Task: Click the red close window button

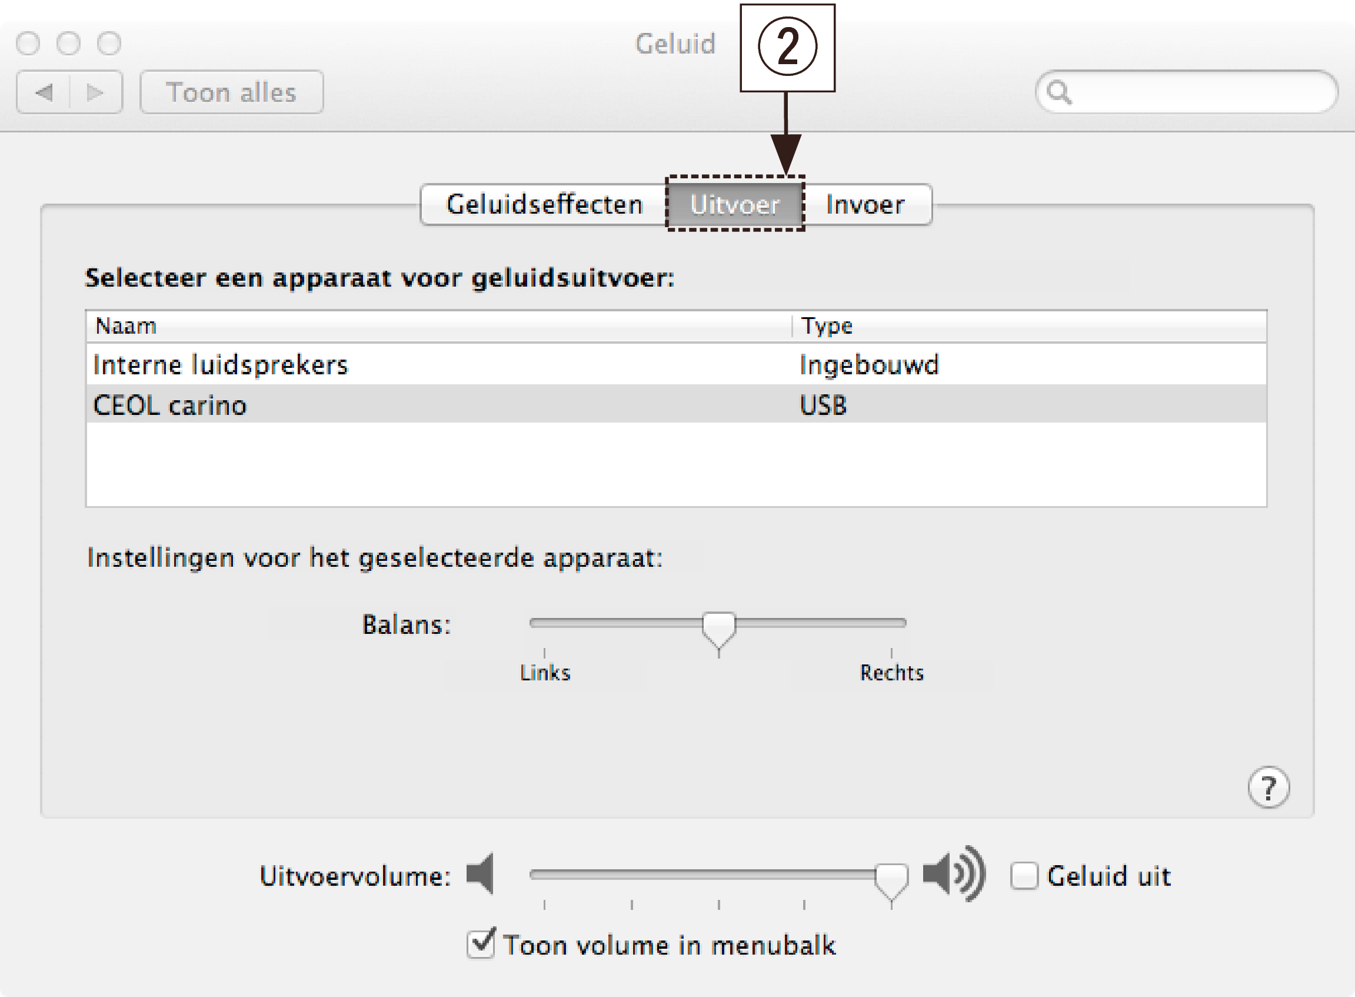Action: (x=28, y=44)
